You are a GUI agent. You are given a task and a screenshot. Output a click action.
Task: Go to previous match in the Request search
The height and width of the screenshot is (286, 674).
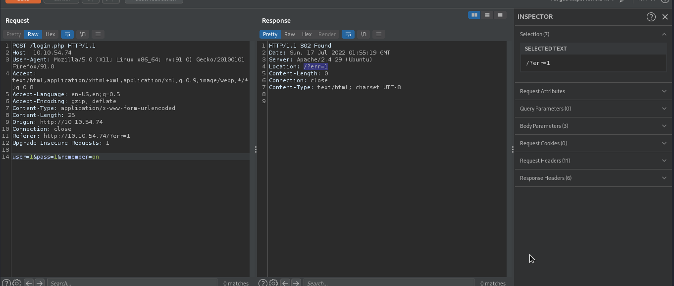[x=29, y=283]
